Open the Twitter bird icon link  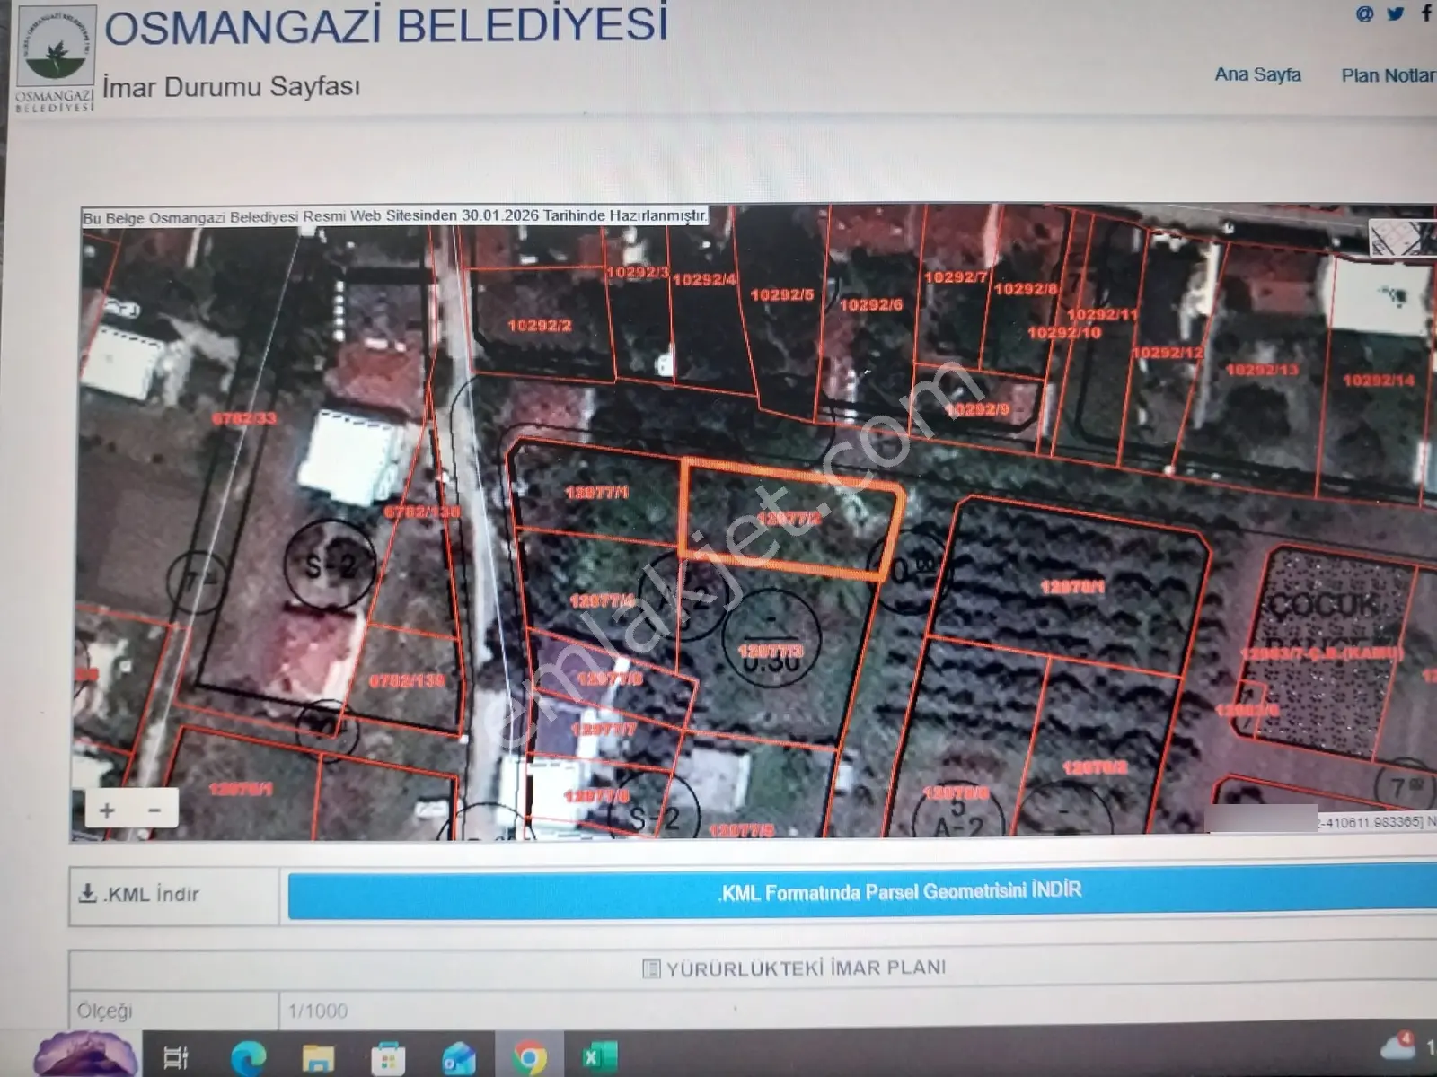click(1395, 13)
